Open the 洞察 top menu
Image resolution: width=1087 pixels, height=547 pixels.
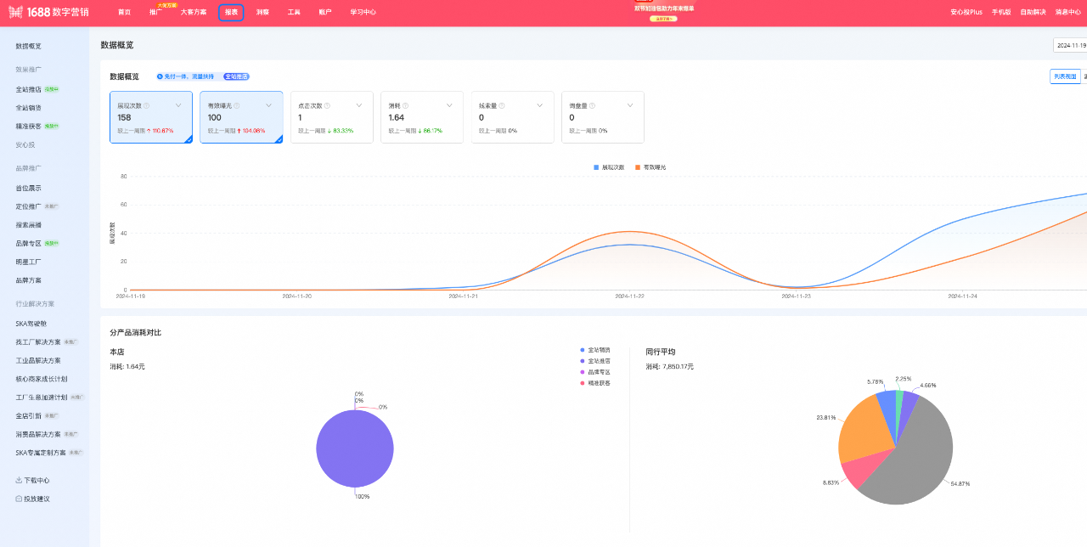tap(262, 12)
